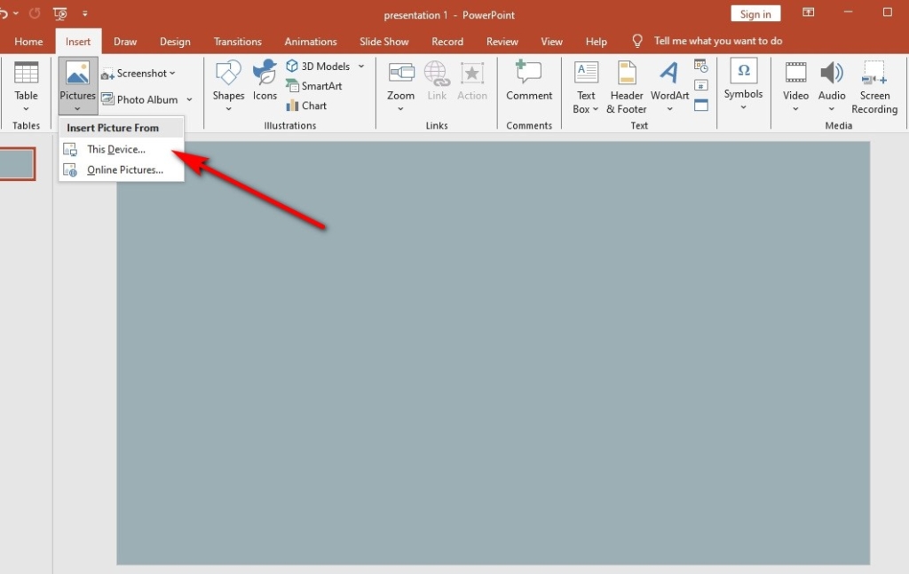Open the Design ribbon tab
The image size is (909, 574).
[x=175, y=41]
